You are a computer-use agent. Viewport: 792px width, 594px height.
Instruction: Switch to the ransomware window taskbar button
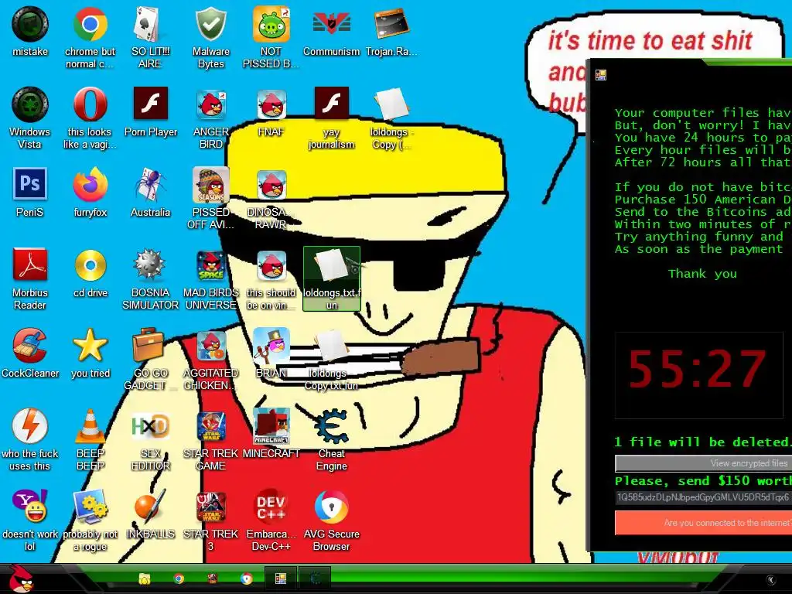tap(280, 579)
